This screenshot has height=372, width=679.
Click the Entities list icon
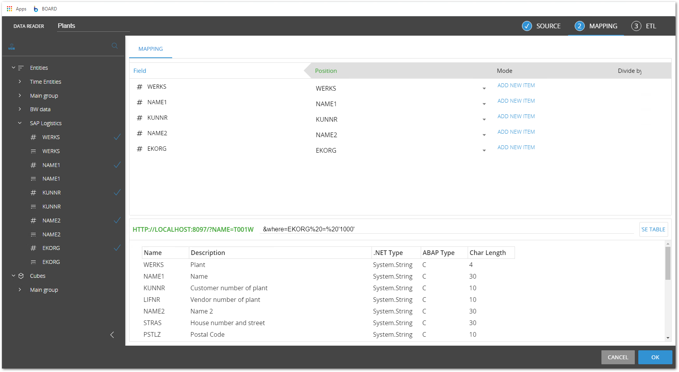coord(21,68)
